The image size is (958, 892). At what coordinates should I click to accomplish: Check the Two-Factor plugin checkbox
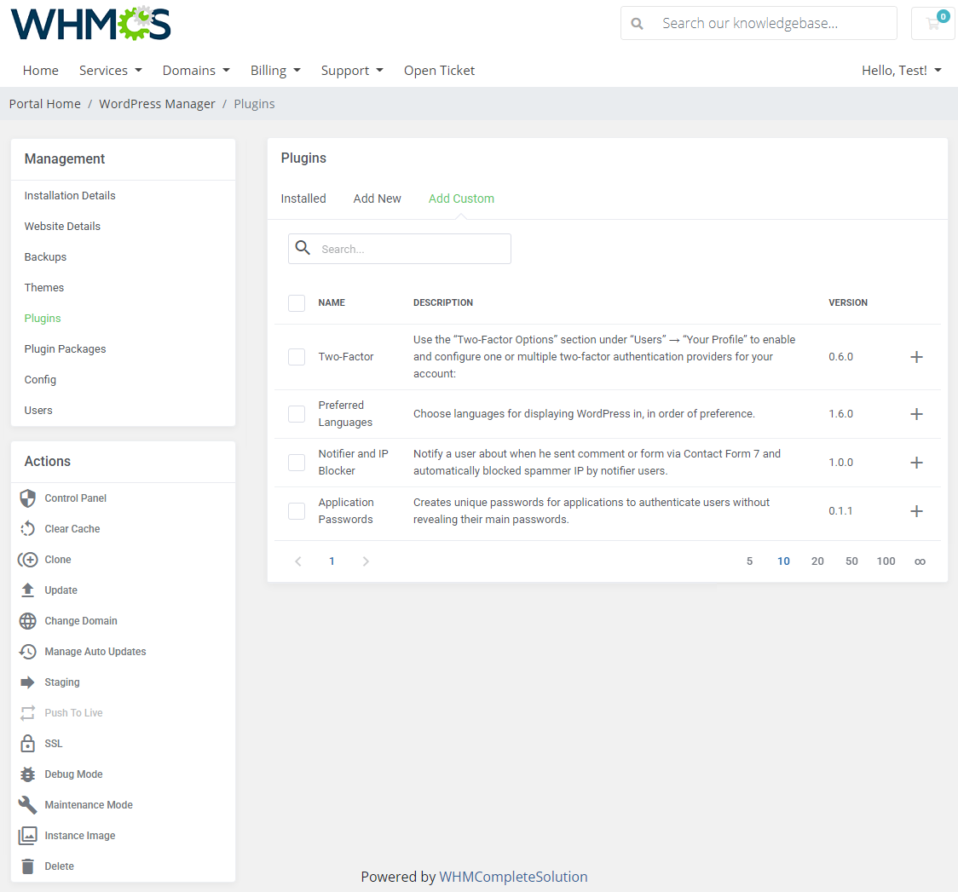point(296,356)
